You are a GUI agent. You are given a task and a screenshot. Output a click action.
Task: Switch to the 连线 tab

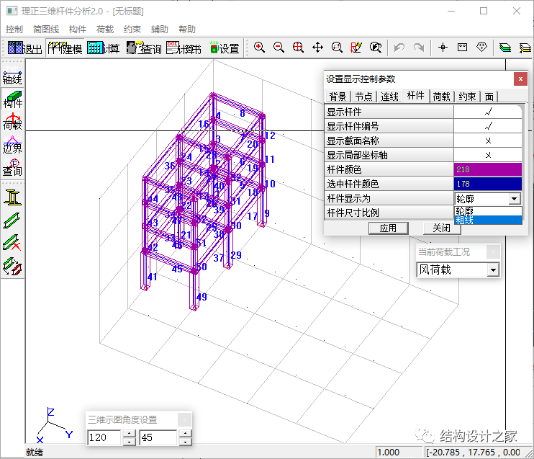(389, 97)
